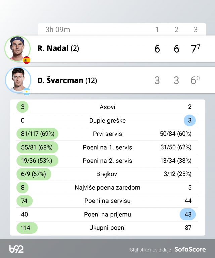
Task: Click Nadal's 81/117 first serve badge
Action: click(38, 134)
